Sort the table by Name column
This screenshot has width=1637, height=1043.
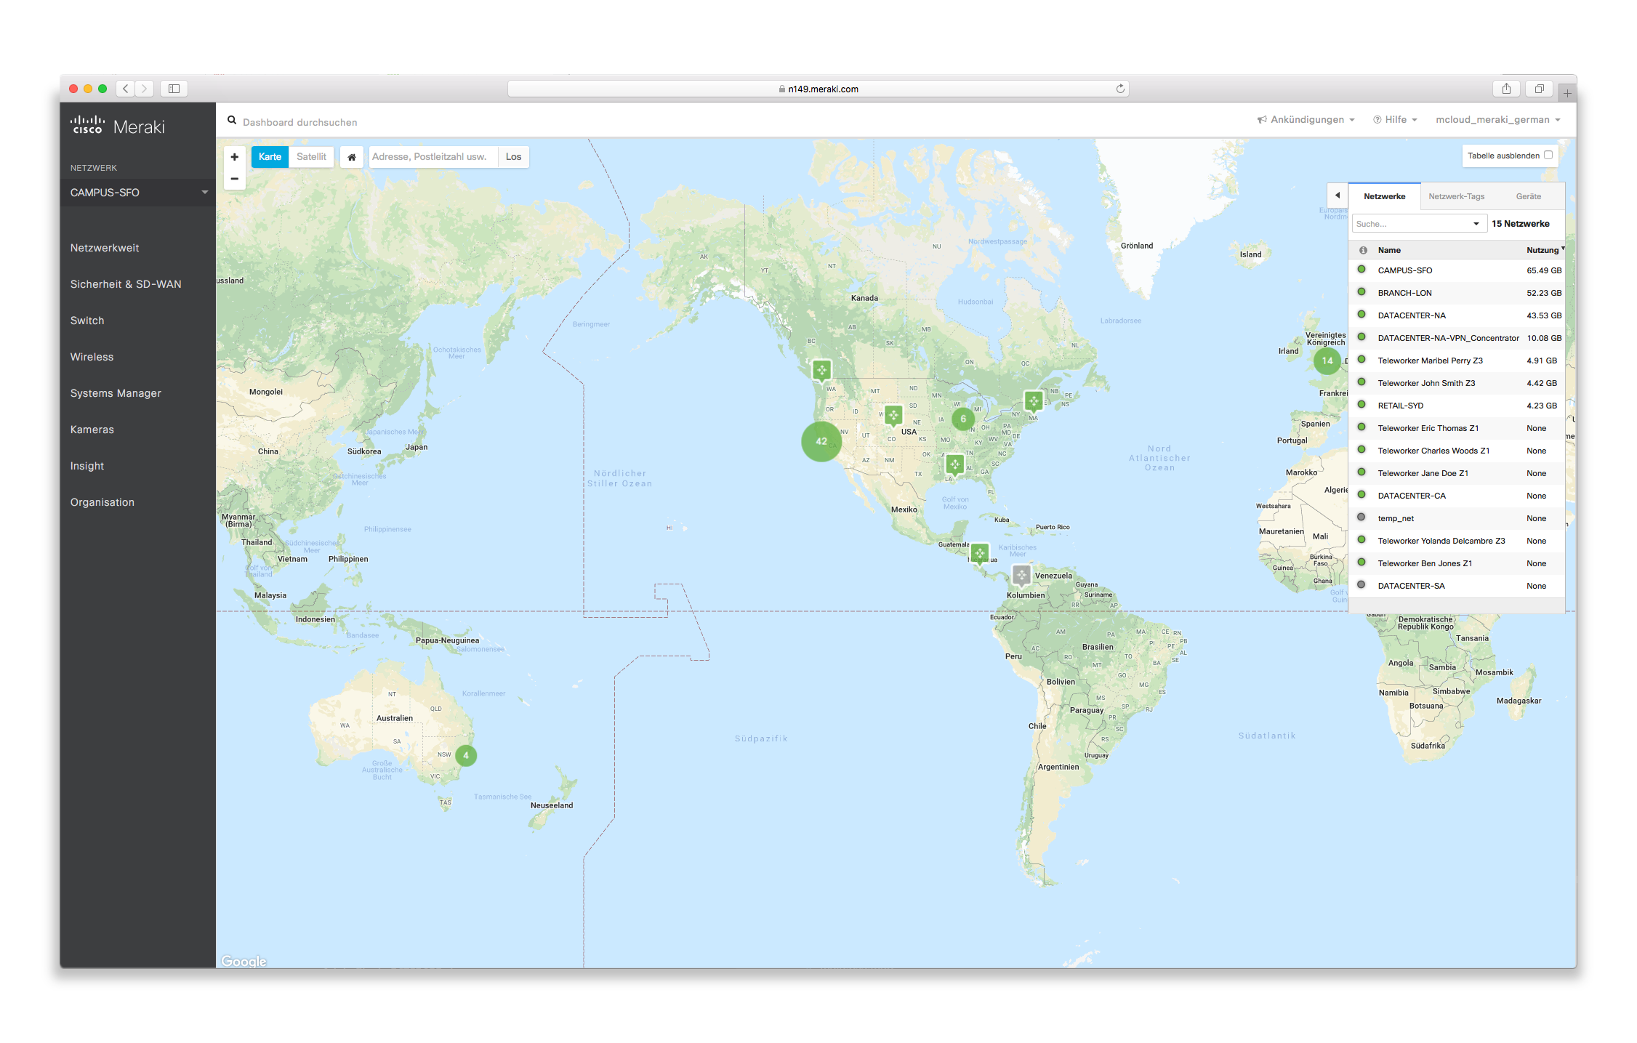coord(1389,250)
